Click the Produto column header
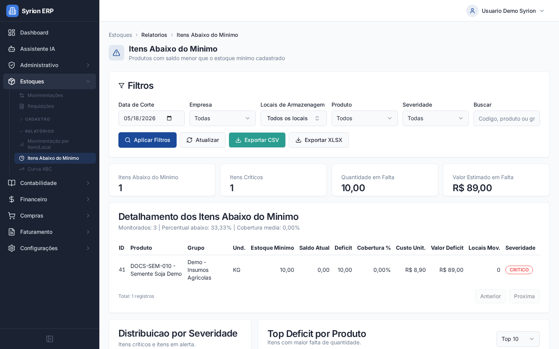The image size is (559, 349). 141,248
